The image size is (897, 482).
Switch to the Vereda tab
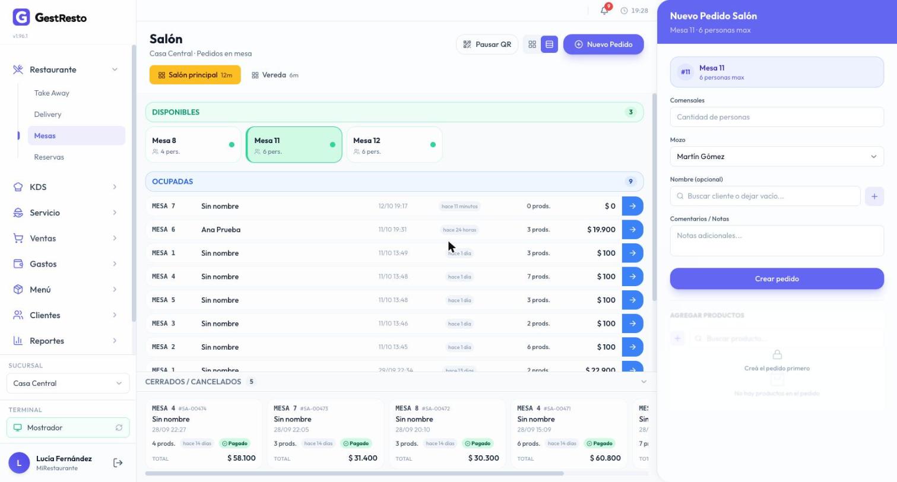pos(275,75)
